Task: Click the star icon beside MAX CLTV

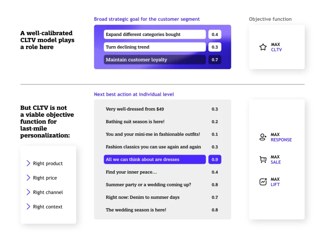Action: coord(263,47)
